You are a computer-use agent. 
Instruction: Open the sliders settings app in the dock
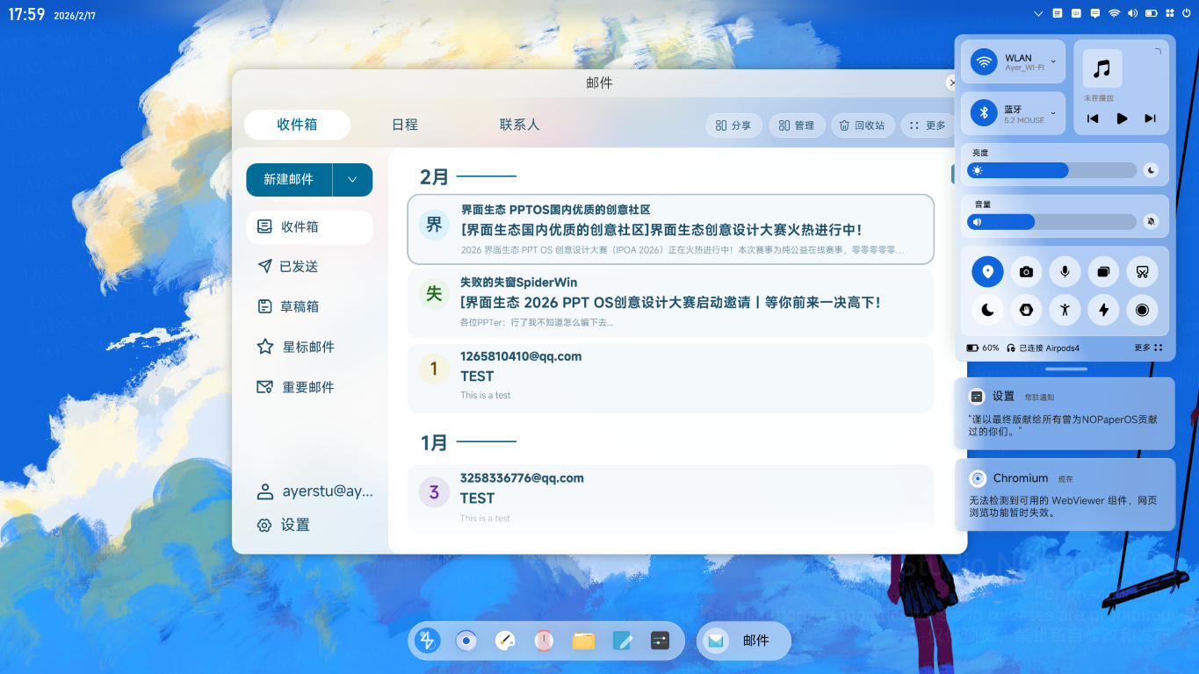point(661,642)
